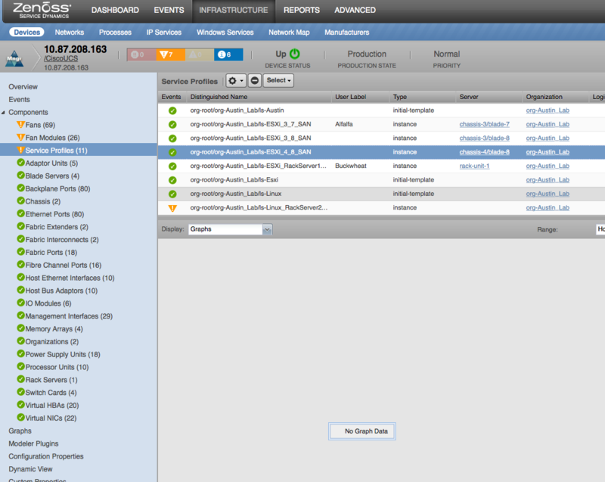Select Fibre Channel Ports (16) component
Viewport: 605px width, 482px height.
point(64,265)
